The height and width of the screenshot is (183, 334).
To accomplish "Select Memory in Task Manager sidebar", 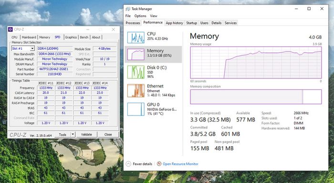I will tap(153, 54).
